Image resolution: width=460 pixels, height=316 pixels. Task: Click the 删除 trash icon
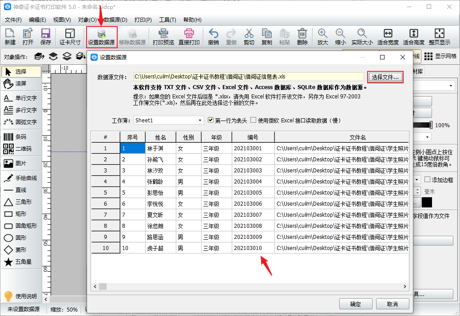(x=302, y=34)
